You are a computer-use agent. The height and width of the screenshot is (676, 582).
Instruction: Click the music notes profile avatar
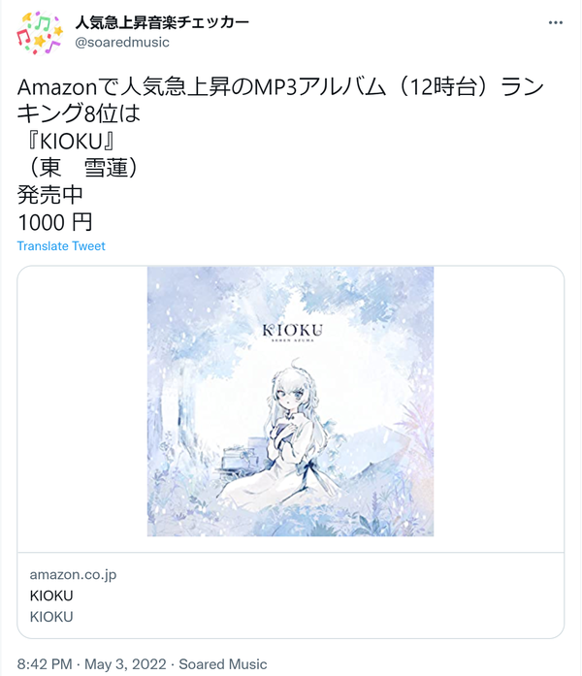(x=40, y=33)
